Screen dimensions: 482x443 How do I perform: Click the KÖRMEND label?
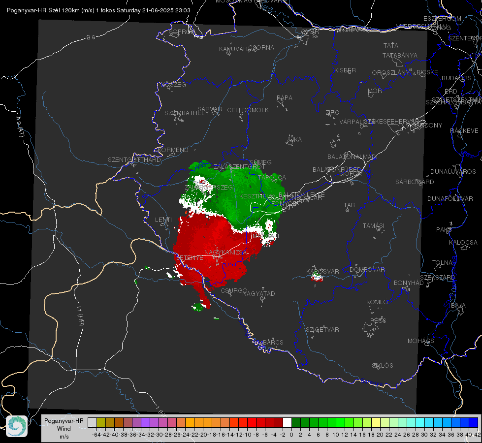(173, 150)
